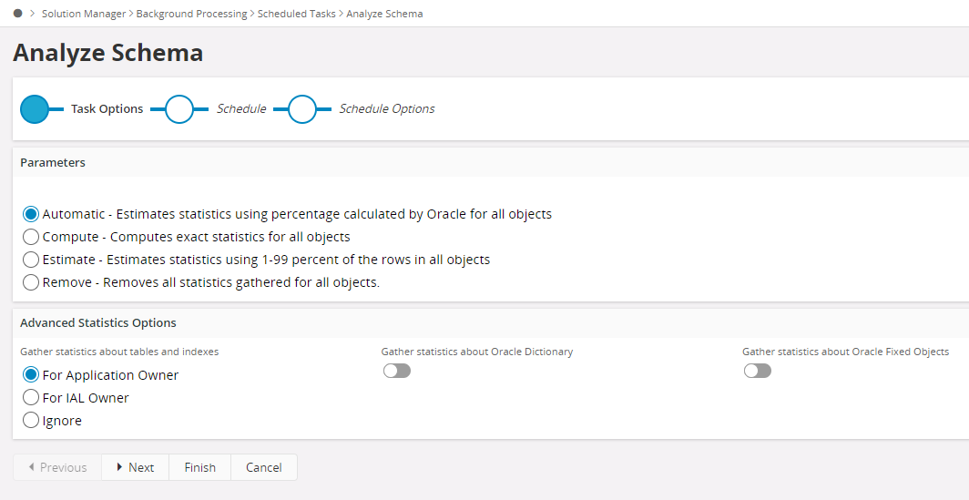Image resolution: width=969 pixels, height=500 pixels.
Task: Select Remove all statistics option
Action: [31, 282]
